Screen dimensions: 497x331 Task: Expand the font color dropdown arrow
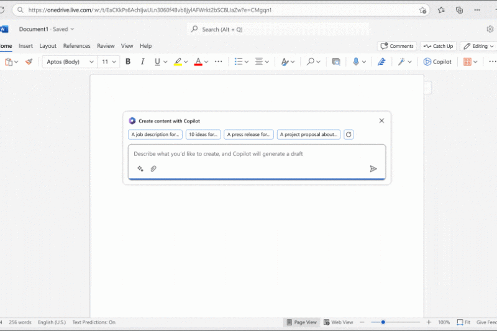pos(206,61)
